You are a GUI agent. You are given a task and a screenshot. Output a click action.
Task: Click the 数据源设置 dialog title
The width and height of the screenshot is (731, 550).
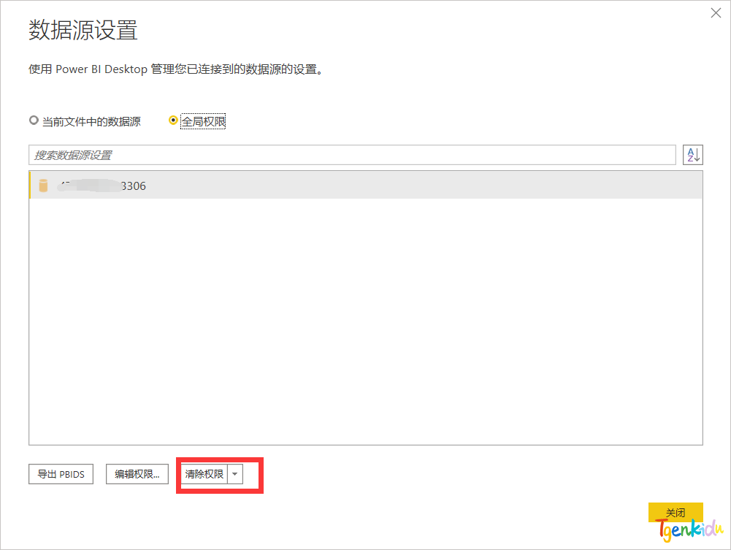(83, 31)
